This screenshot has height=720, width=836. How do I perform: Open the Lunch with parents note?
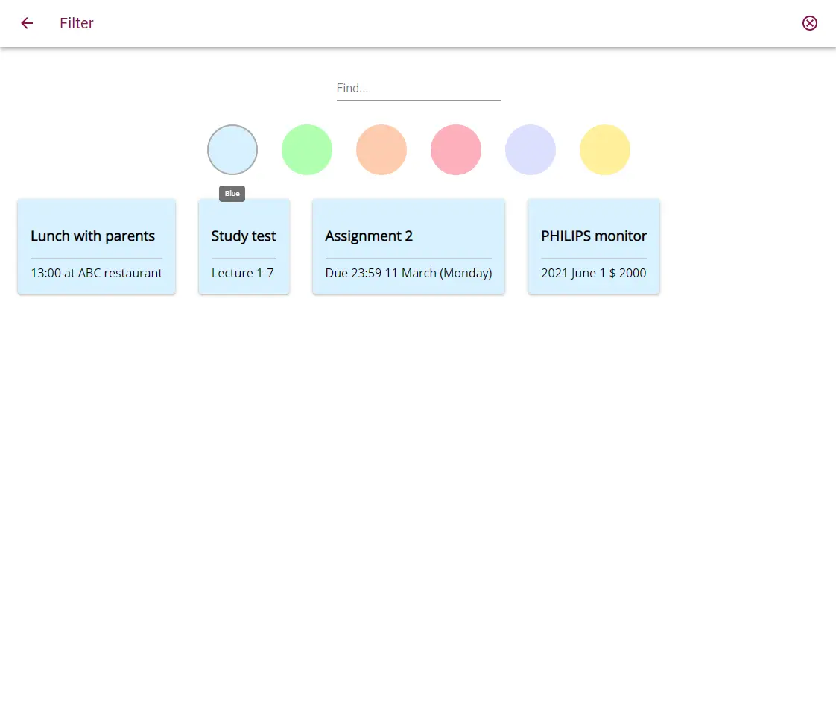tap(96, 246)
